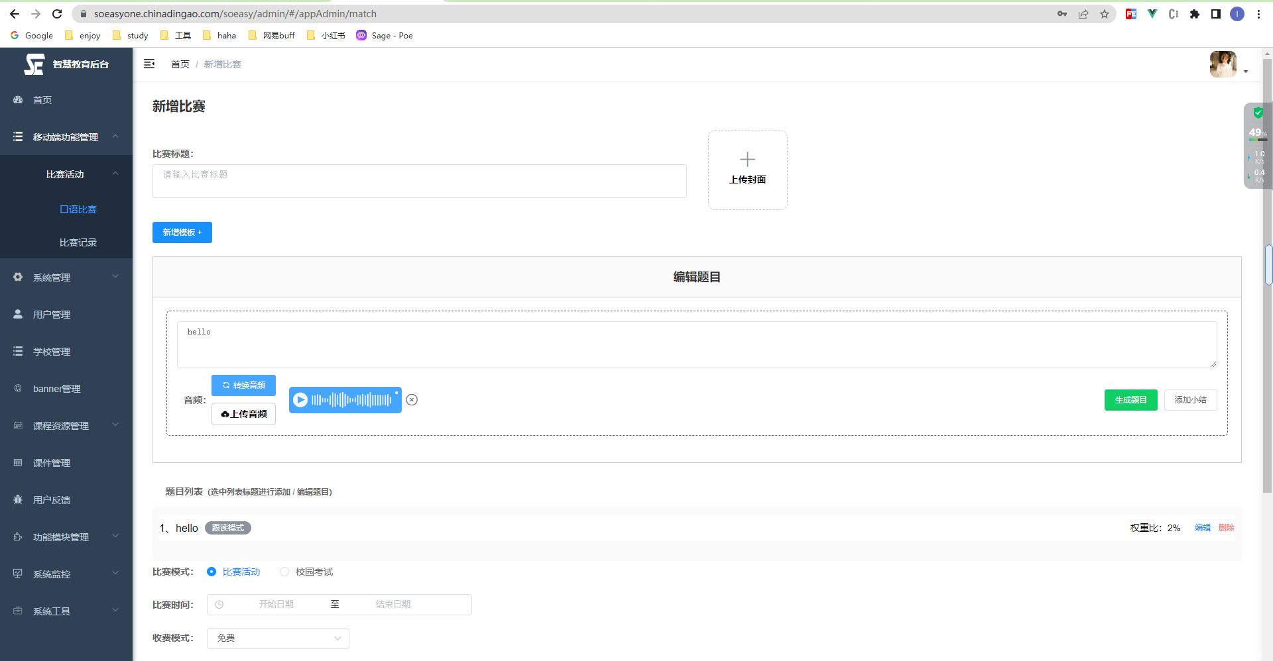The width and height of the screenshot is (1273, 661).
Task: Click the 系统监控 monitor icon
Action: coord(18,574)
